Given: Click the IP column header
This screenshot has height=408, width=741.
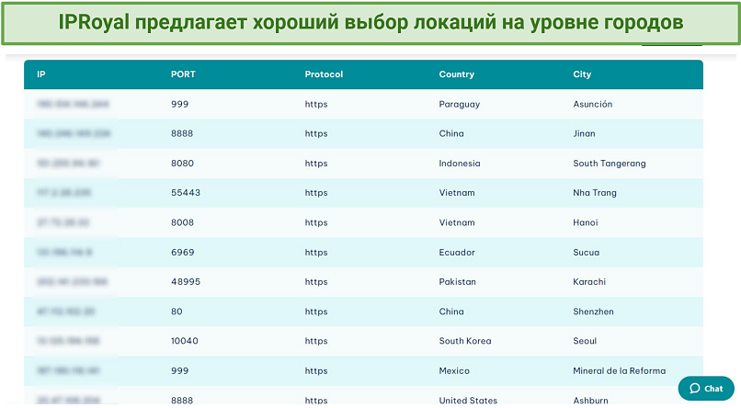Looking at the screenshot, I should [x=41, y=74].
